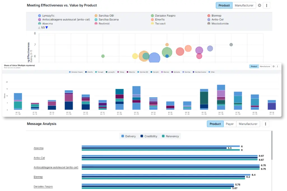Toggle Aphexda in Share of Voice legend
287x191 pixels.
tap(176, 72)
